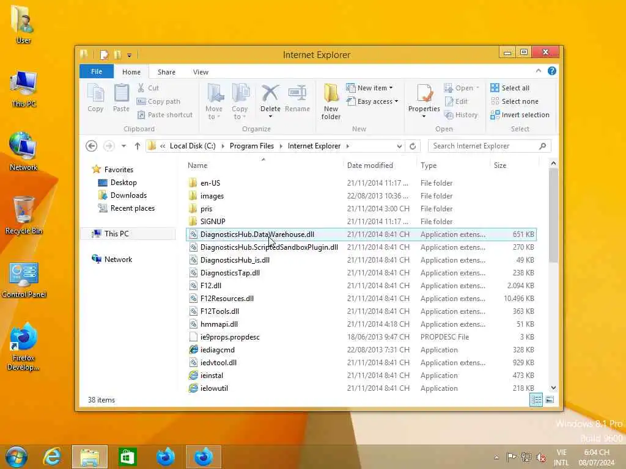Open the Customize Quick Access Toolbar dropdown
This screenshot has height=469, width=626.
click(x=130, y=55)
